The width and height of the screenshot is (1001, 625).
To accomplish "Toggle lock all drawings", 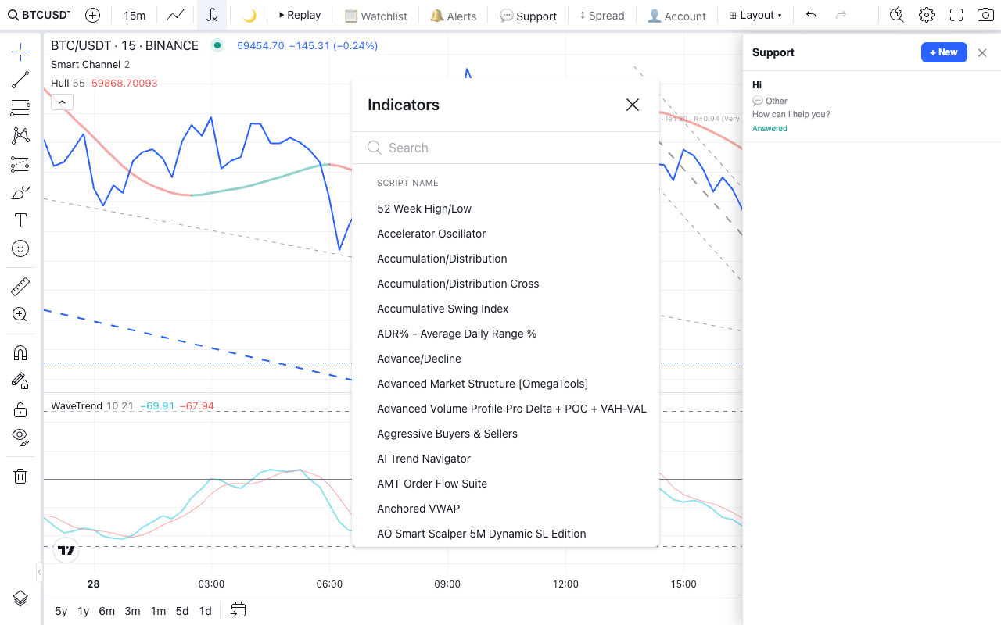I will (20, 409).
